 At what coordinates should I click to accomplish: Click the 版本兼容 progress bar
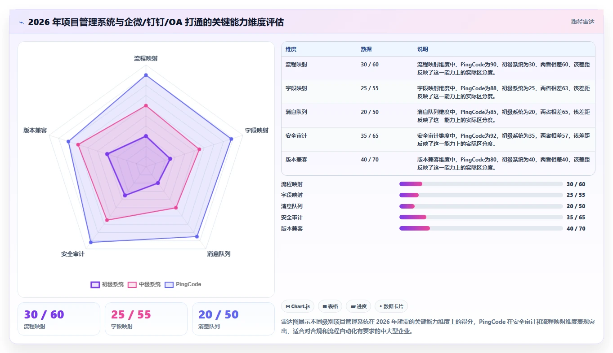click(x=481, y=228)
